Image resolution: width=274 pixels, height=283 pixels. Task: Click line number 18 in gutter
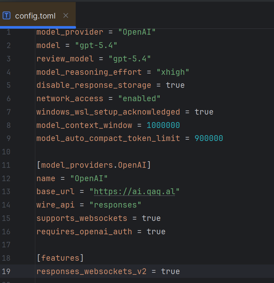6,258
